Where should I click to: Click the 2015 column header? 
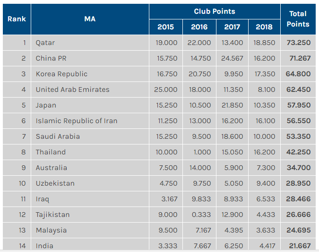click(x=165, y=27)
